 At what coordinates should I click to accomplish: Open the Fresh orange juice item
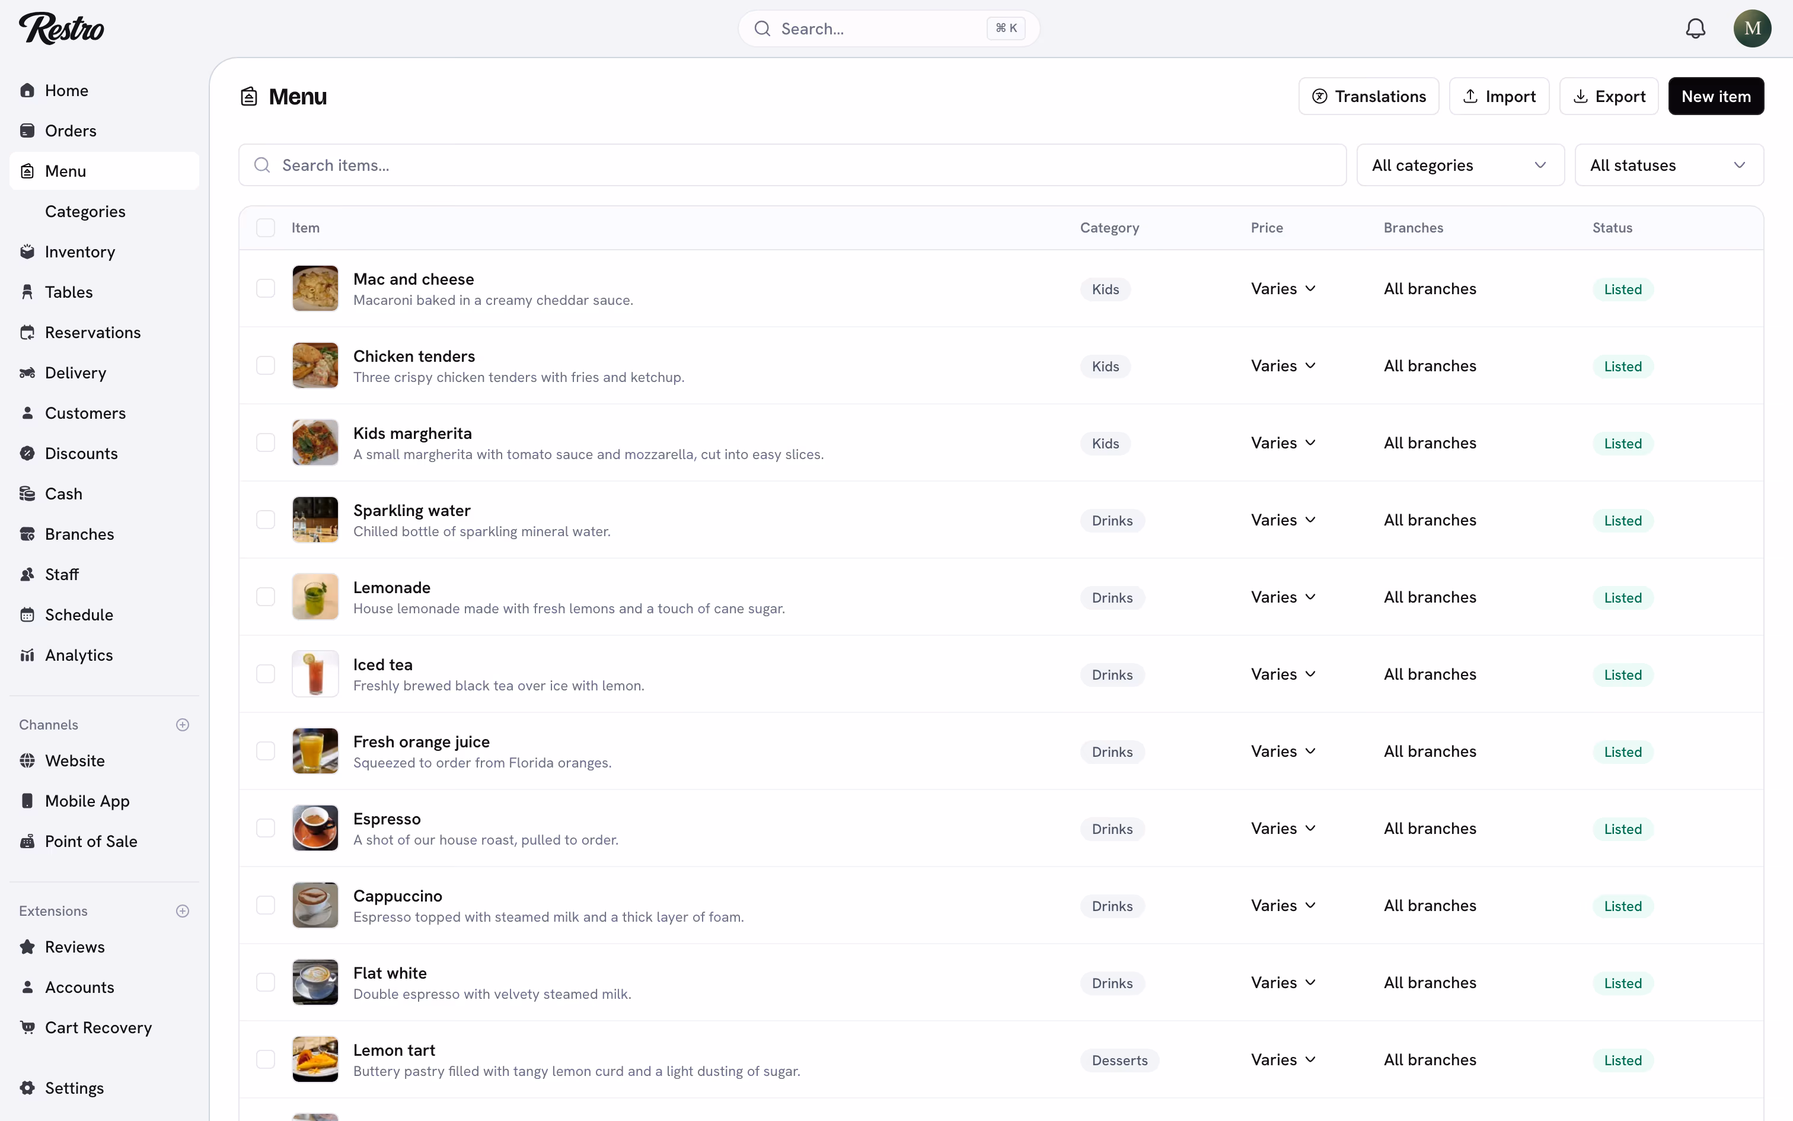click(x=422, y=741)
